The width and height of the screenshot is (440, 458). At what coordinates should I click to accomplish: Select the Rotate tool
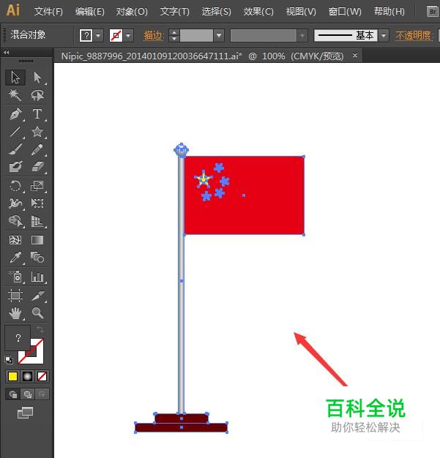(x=15, y=186)
